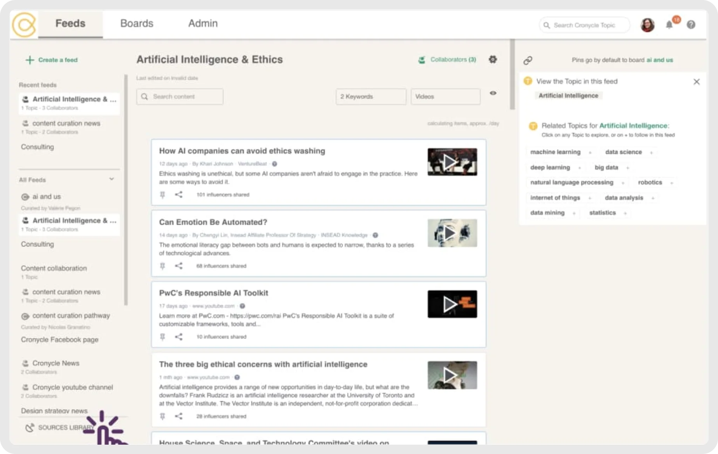Viewport: 718px width, 454px height.
Task: Click the Cronycle logo icon
Action: pos(24,24)
